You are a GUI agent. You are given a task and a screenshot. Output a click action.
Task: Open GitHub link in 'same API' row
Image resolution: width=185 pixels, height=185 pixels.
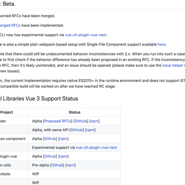pos(77,130)
